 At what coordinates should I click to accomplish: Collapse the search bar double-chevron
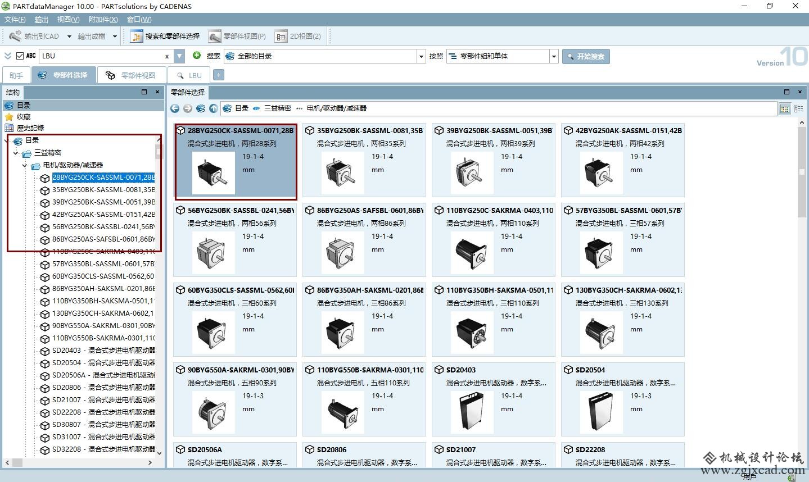click(x=7, y=56)
